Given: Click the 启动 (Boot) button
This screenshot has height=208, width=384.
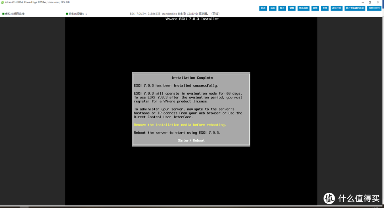Looking at the screenshot, I should pos(263,8).
